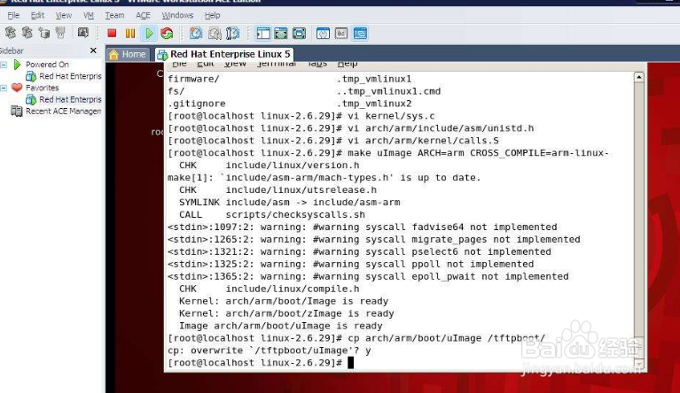Viewport: 680px width, 393px height.
Task: Click the 'cp: overwrite /tftpboot/uImage' line
Action: (269, 351)
